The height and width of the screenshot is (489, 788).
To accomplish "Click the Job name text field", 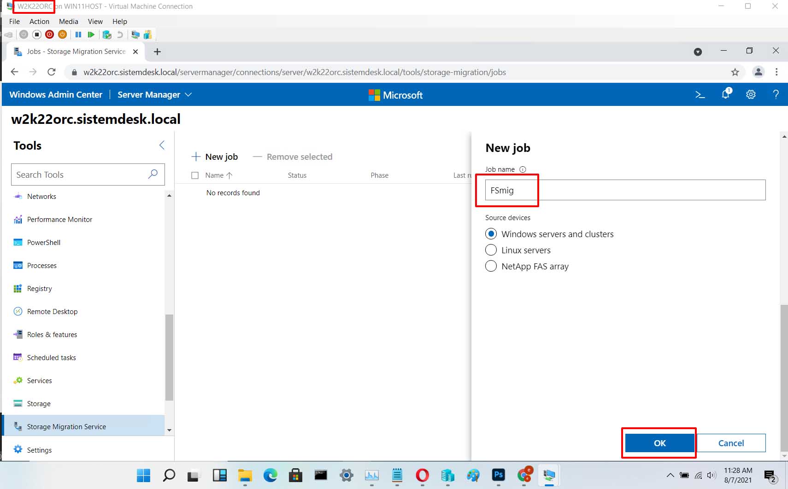I will [625, 190].
